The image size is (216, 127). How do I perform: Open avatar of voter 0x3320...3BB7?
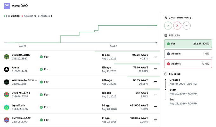(x=6, y=57)
